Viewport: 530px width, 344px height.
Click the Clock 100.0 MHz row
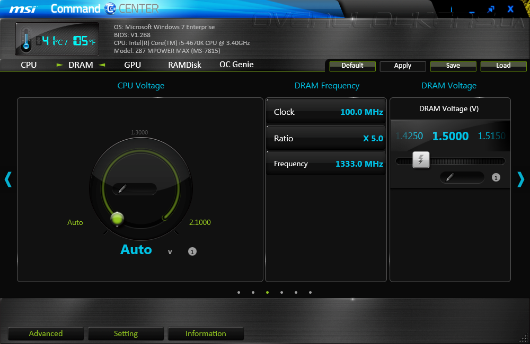326,112
